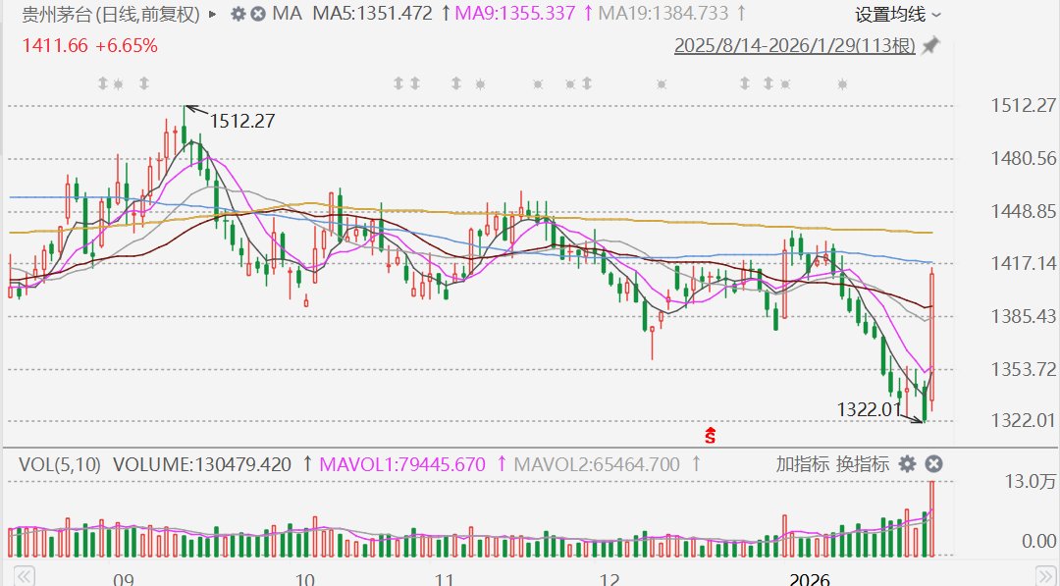The width and height of the screenshot is (1060, 586).
Task: Click the pin icon beside the date range
Action: pyautogui.click(x=930, y=45)
